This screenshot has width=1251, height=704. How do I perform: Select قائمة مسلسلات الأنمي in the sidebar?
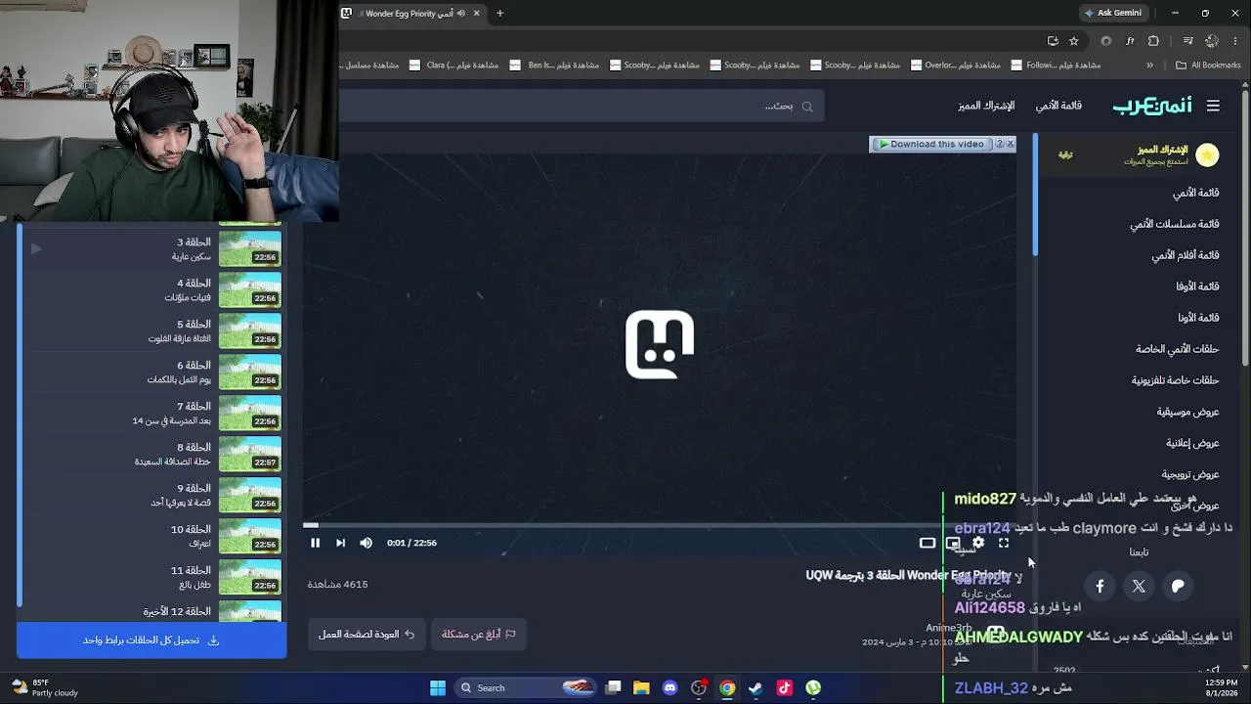tap(1175, 224)
